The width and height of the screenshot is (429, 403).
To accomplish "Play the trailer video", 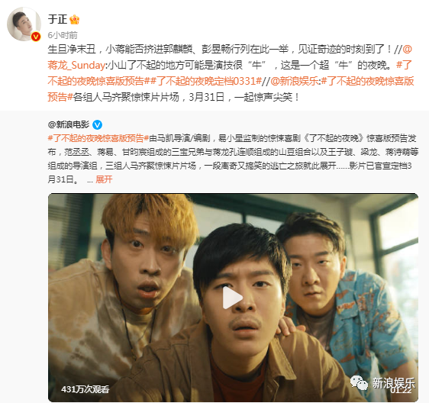I will 233,298.
